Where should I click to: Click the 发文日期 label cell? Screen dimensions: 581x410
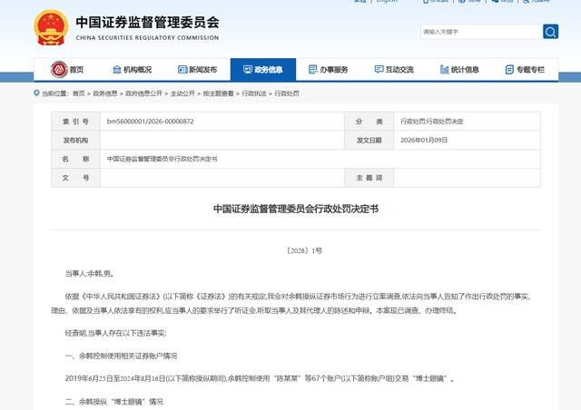(x=369, y=140)
